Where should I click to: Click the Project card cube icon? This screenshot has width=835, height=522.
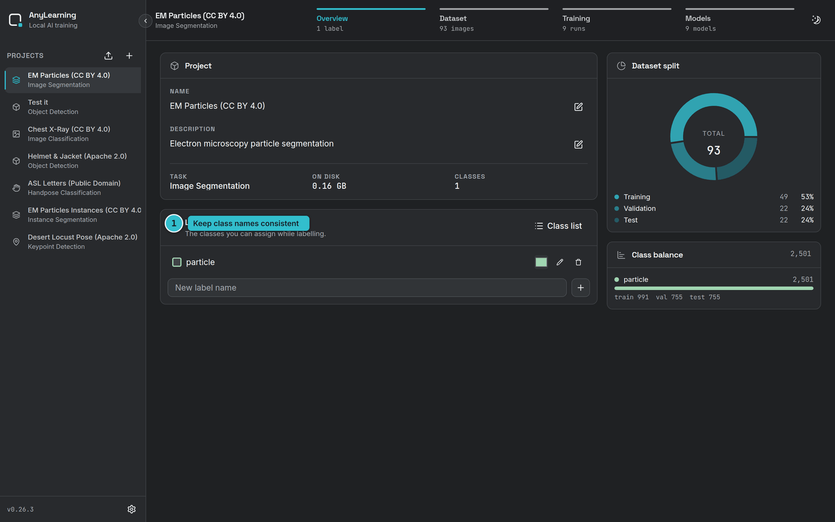(175, 66)
